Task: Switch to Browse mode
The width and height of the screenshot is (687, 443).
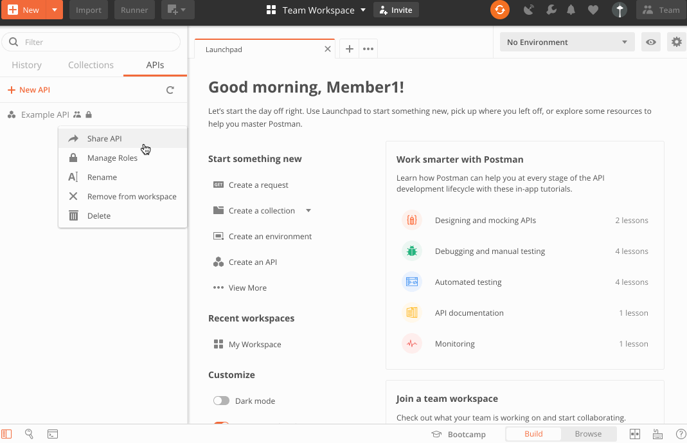Action: 588,434
